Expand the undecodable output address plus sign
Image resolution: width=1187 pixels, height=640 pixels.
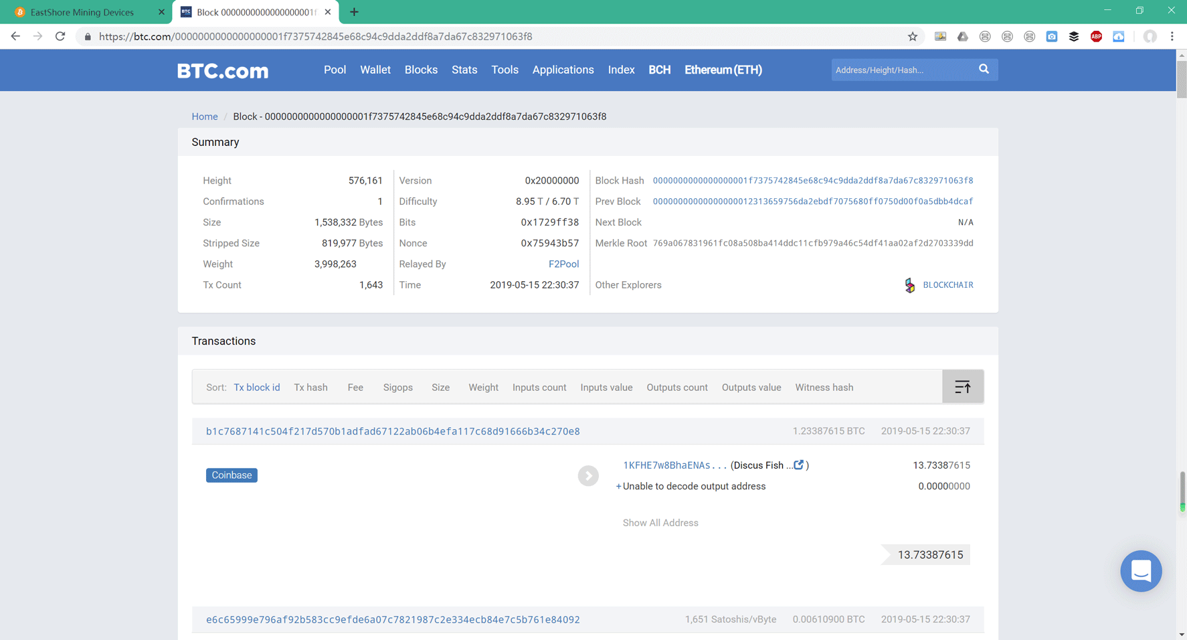(618, 487)
